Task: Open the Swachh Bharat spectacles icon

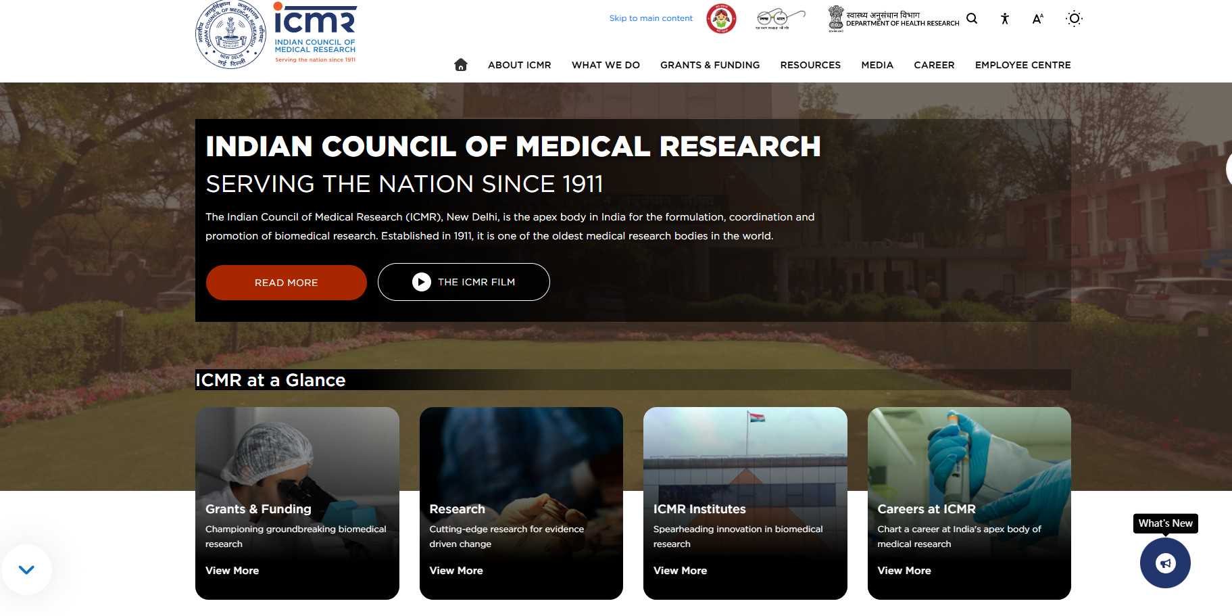Action: click(x=781, y=19)
